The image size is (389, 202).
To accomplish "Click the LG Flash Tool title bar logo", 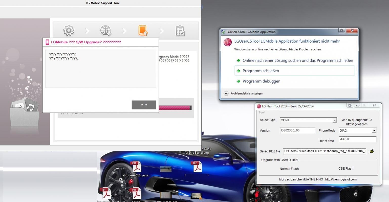I will click(259, 106).
